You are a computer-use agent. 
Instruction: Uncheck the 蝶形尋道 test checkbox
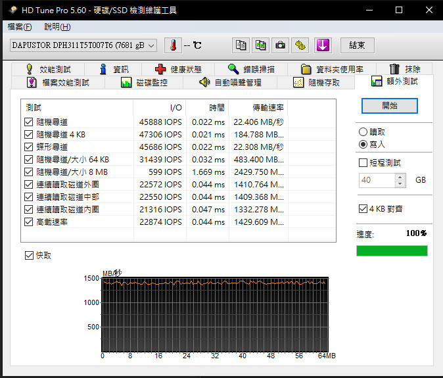click(28, 147)
